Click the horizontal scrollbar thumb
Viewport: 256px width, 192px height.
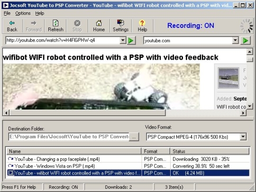88,113
